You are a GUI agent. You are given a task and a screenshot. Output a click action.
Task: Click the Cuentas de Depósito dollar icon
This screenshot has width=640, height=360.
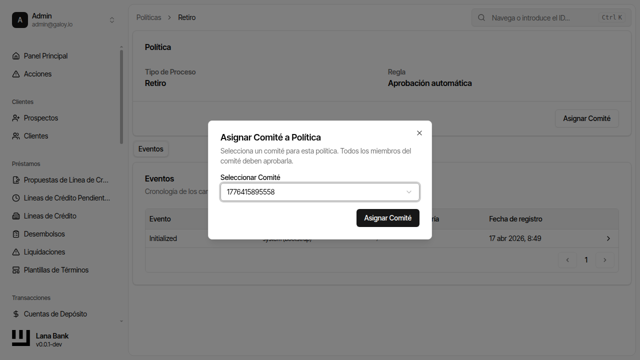coord(16,313)
